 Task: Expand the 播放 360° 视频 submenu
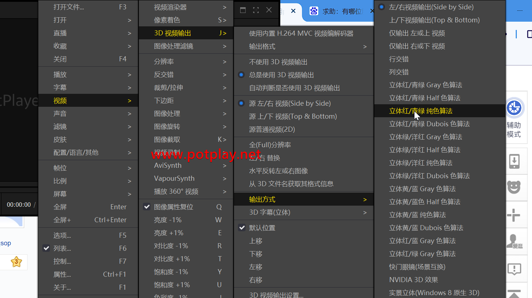coord(186,192)
